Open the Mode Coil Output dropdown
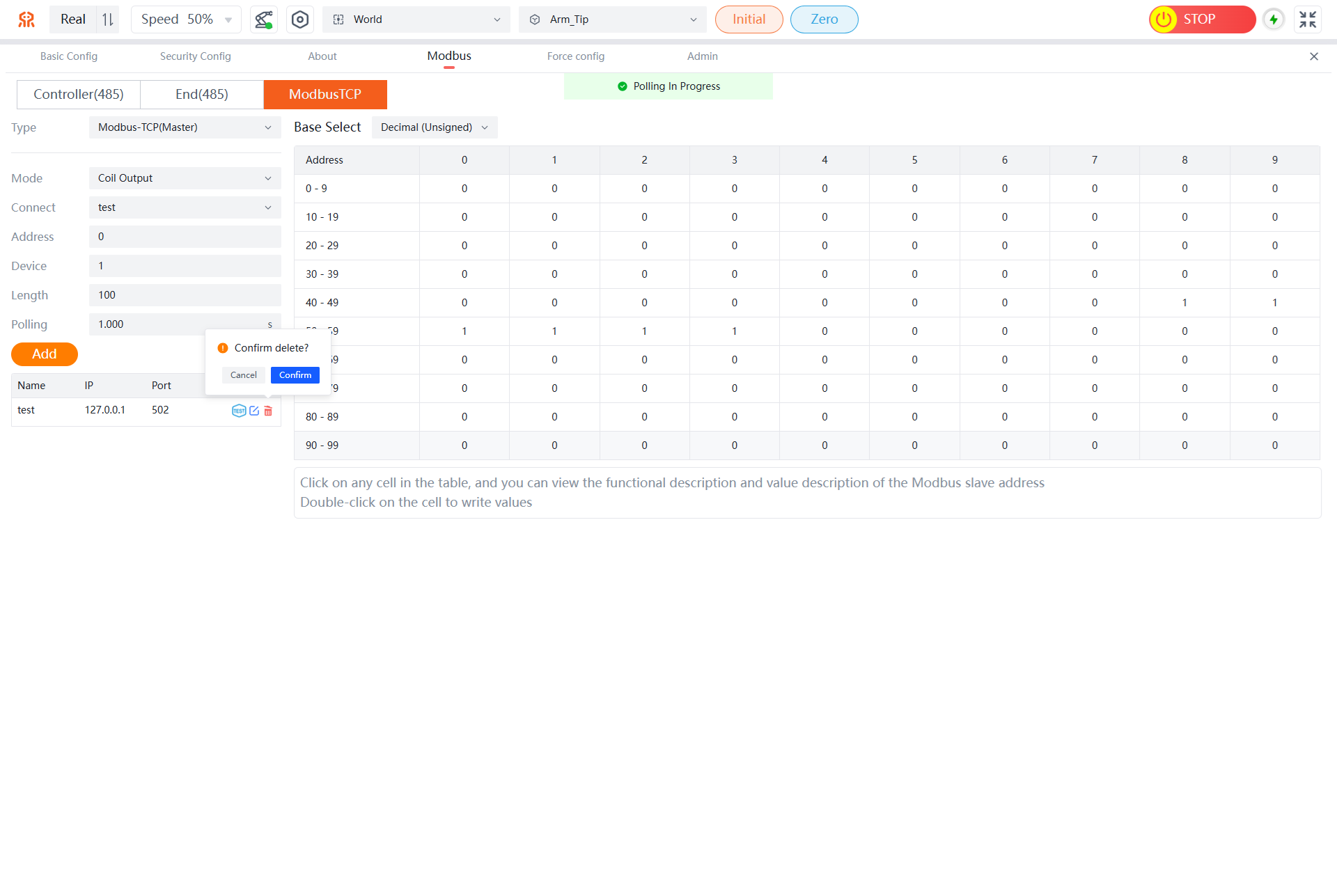 point(185,178)
